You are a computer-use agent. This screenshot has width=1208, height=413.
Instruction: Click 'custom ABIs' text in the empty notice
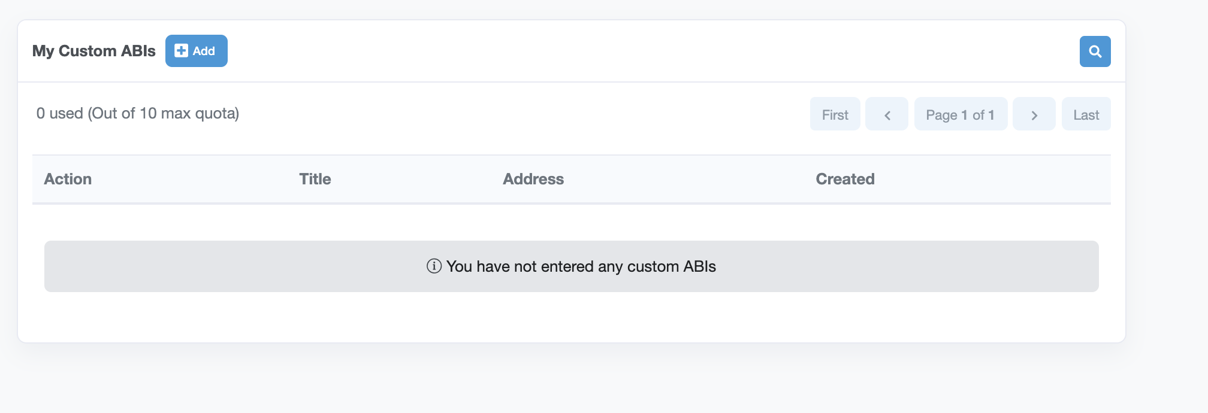pos(671,266)
